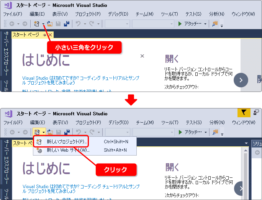Open the small triangle beside New Project, upper window
Screen dimensions: 262x200
point(43,24)
